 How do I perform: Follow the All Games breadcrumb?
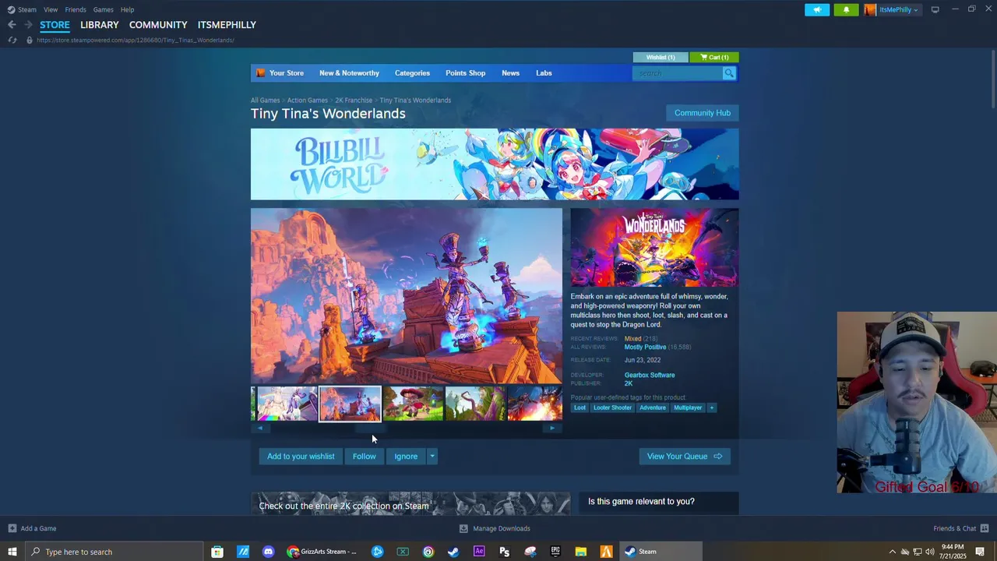(x=265, y=100)
